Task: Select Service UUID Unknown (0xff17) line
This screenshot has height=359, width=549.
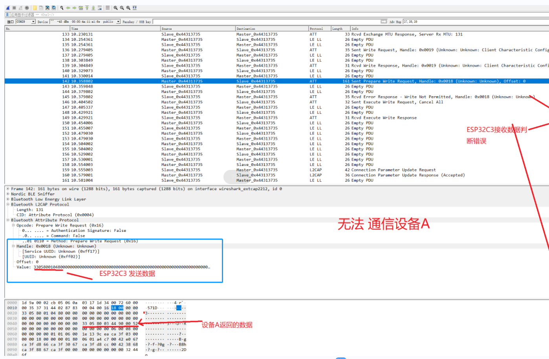Action: 61,251
